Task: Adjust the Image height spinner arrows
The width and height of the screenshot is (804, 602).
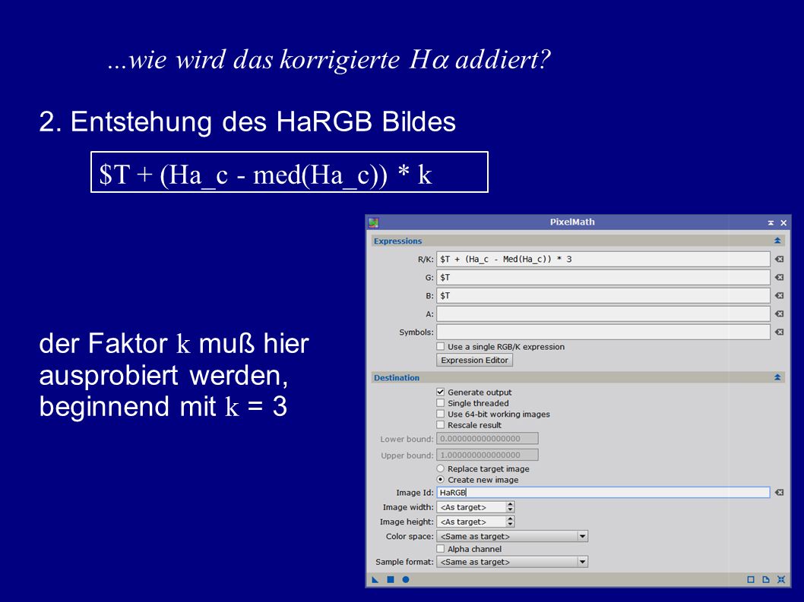Action: [x=510, y=522]
